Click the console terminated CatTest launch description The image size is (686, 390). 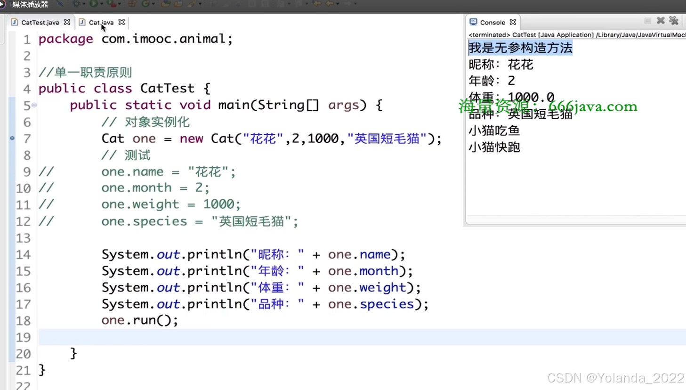[577, 35]
